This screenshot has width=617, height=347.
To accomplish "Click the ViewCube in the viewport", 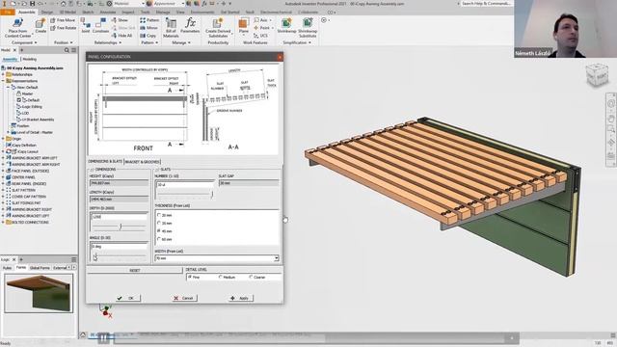I will (597, 76).
